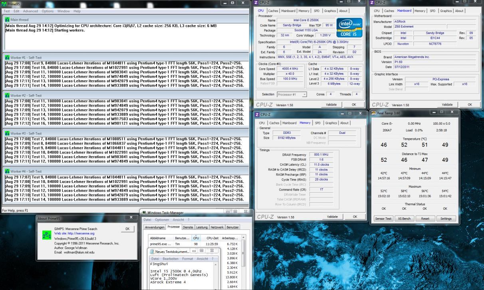Click the Worker #1 Self-Test icon
The width and height of the screenshot is (484, 290).
7,58
